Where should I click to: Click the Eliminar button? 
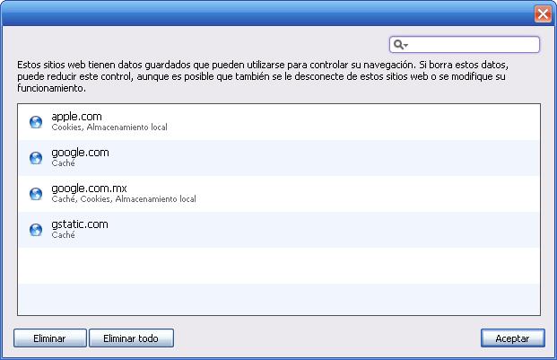[49, 338]
